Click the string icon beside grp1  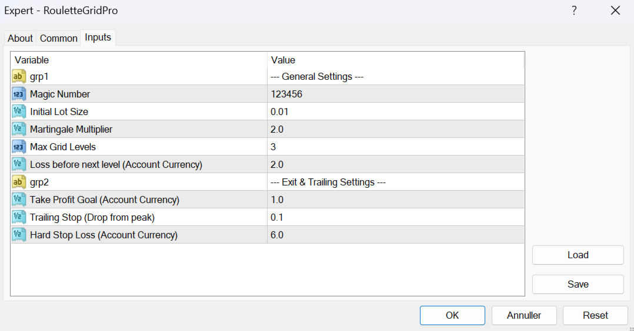[19, 76]
